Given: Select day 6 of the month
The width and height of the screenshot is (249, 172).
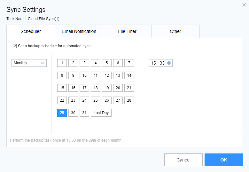Looking at the screenshot, I should 118,63.
